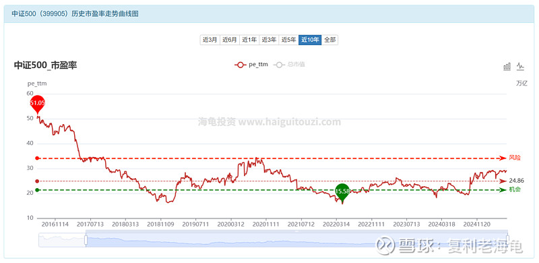Viewport: 539px width, 263px height.
Task: Click x-axis date label 20180313
Action: click(x=125, y=225)
